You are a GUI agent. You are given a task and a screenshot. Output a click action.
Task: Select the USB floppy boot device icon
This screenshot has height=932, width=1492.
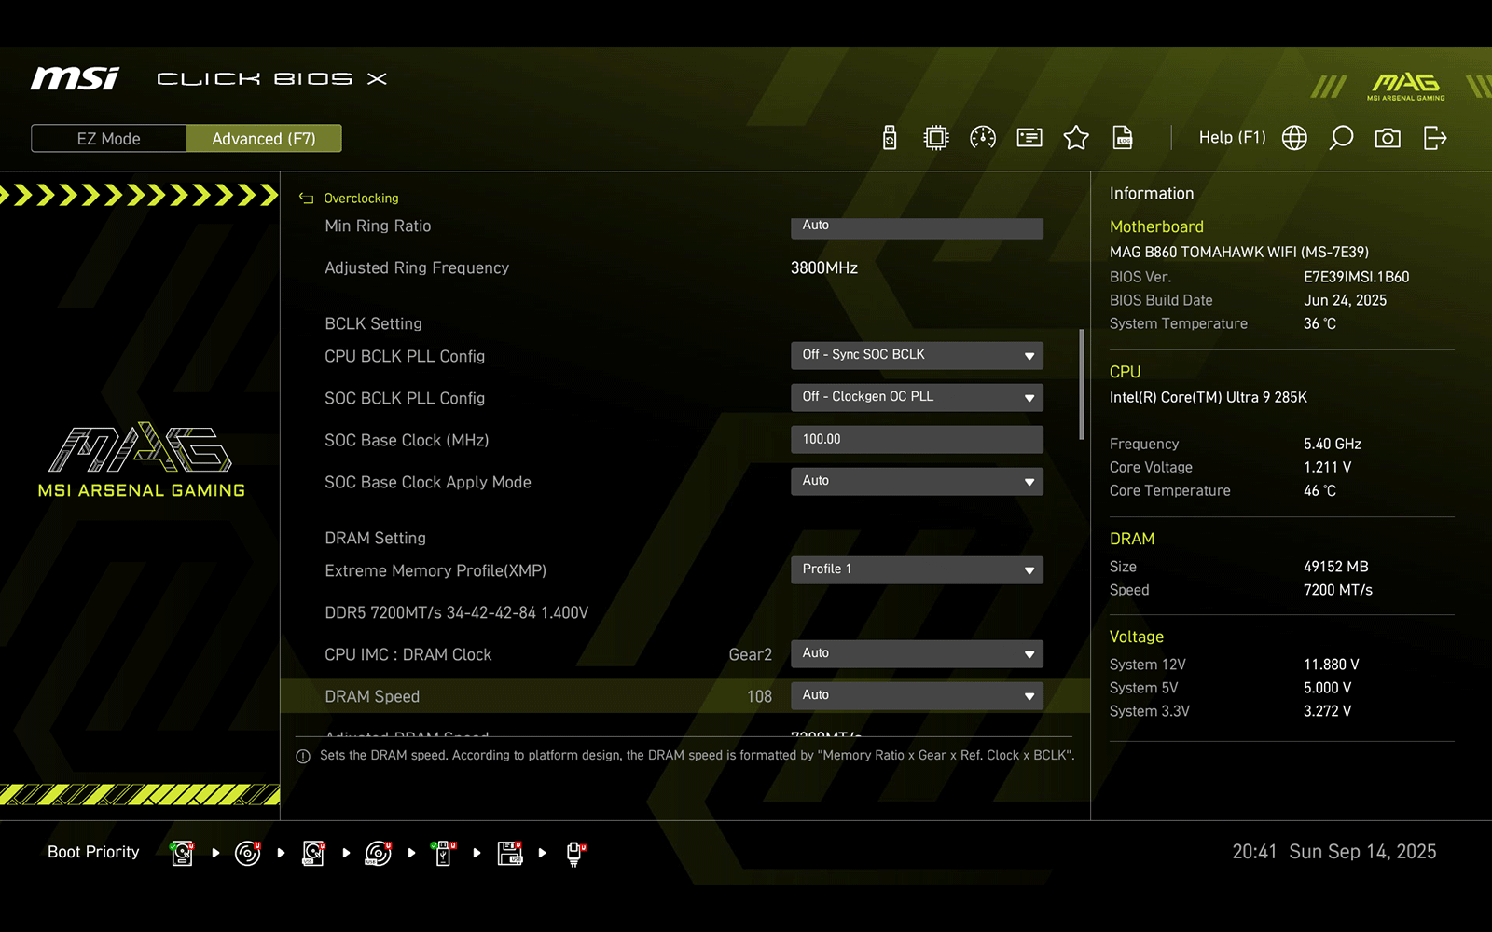tap(510, 853)
